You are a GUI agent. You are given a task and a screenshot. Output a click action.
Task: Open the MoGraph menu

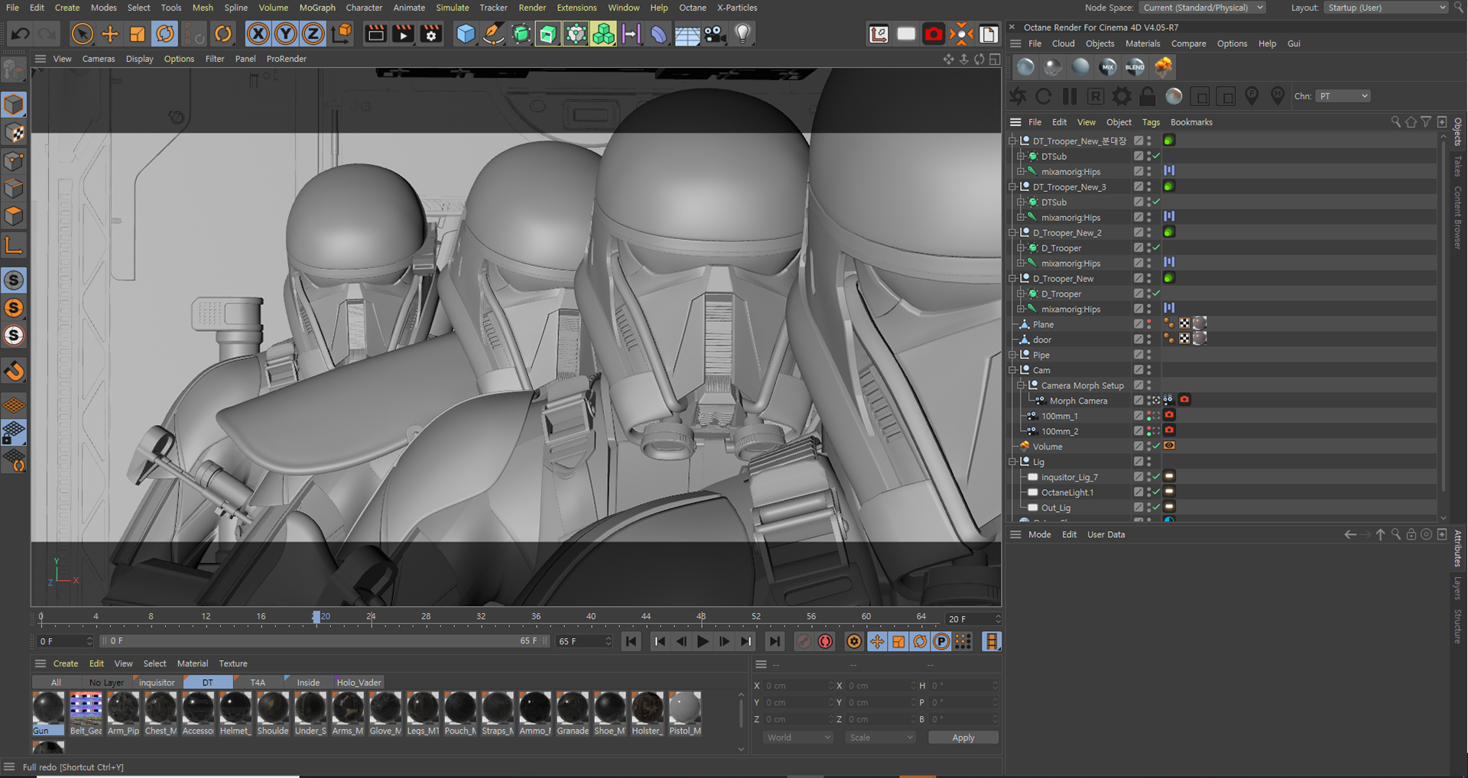pyautogui.click(x=317, y=8)
